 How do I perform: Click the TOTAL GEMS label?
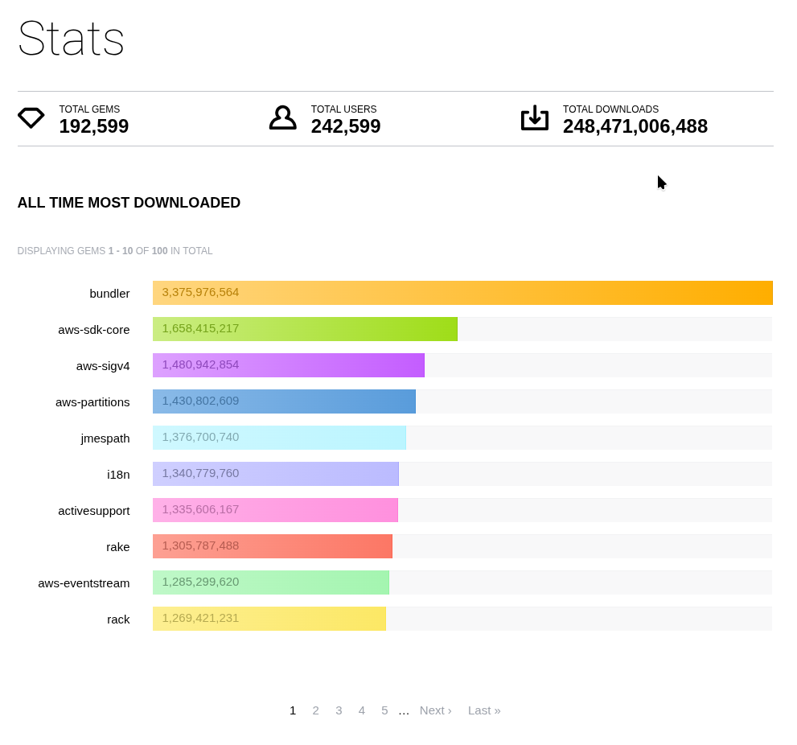(x=89, y=109)
